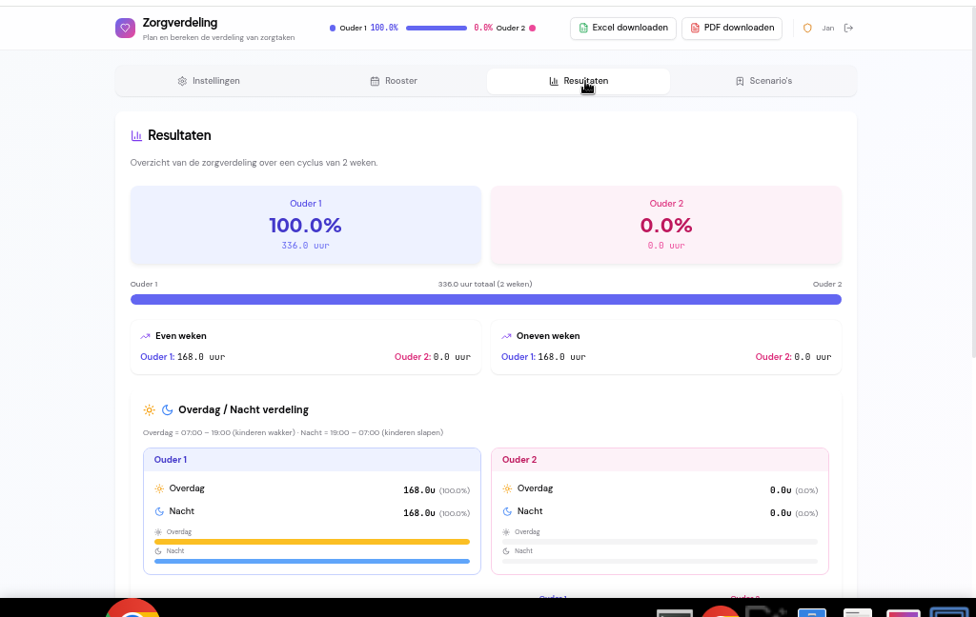Click the trend icon next to Oneven weken
976x617 pixels.
[x=506, y=336]
